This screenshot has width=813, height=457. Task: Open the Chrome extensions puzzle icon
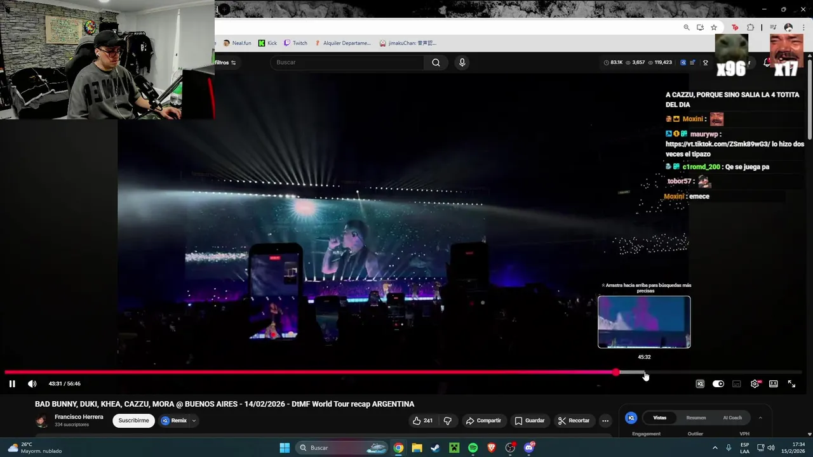click(751, 27)
